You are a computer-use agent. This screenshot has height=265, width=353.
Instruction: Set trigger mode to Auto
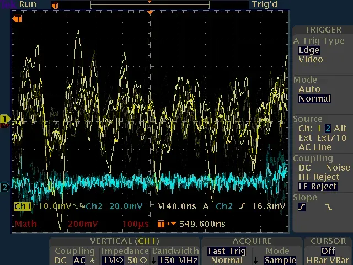click(309, 89)
